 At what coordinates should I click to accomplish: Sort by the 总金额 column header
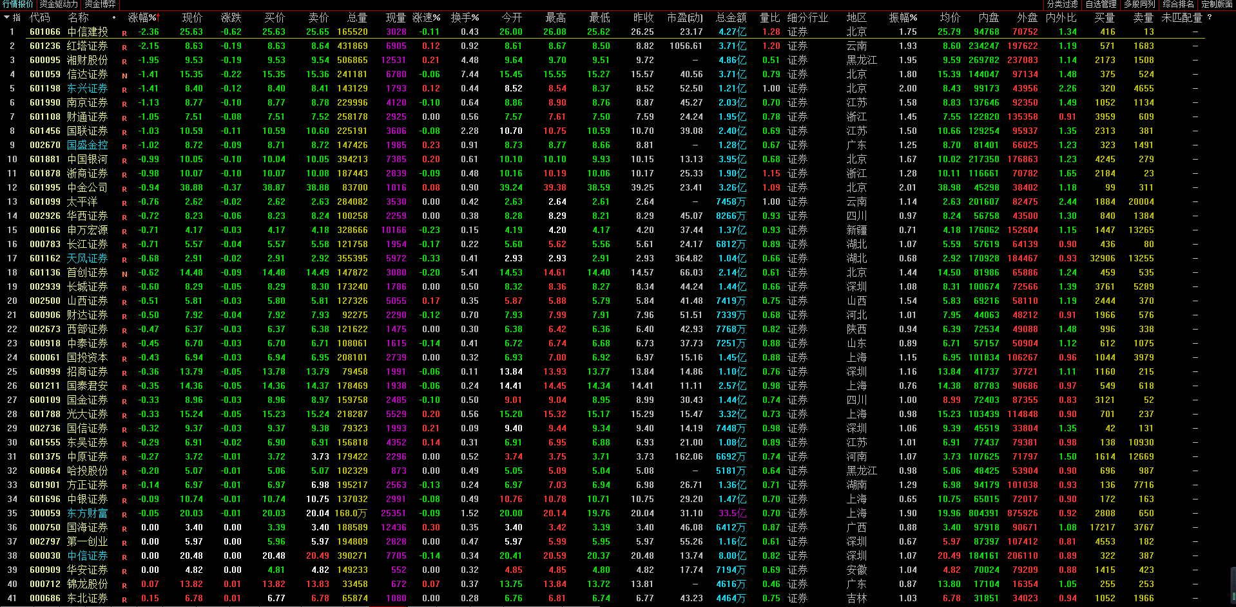pyautogui.click(x=731, y=17)
